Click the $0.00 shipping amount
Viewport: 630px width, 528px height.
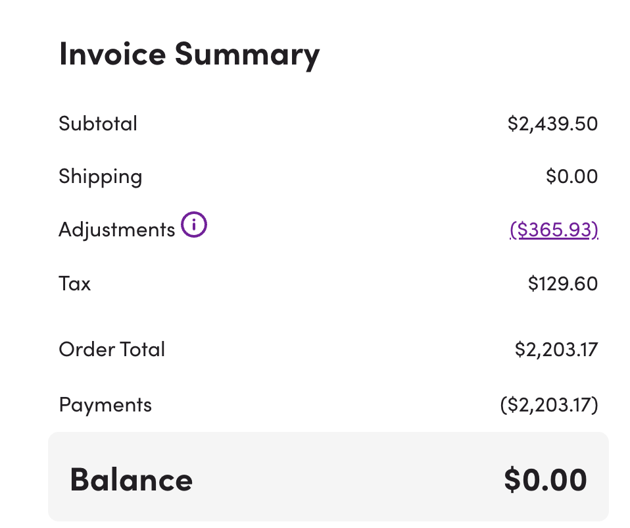point(571,176)
